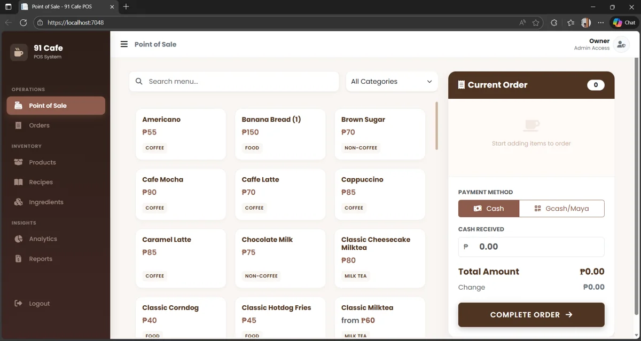
Task: Click the Recipes book icon
Action: point(18,182)
